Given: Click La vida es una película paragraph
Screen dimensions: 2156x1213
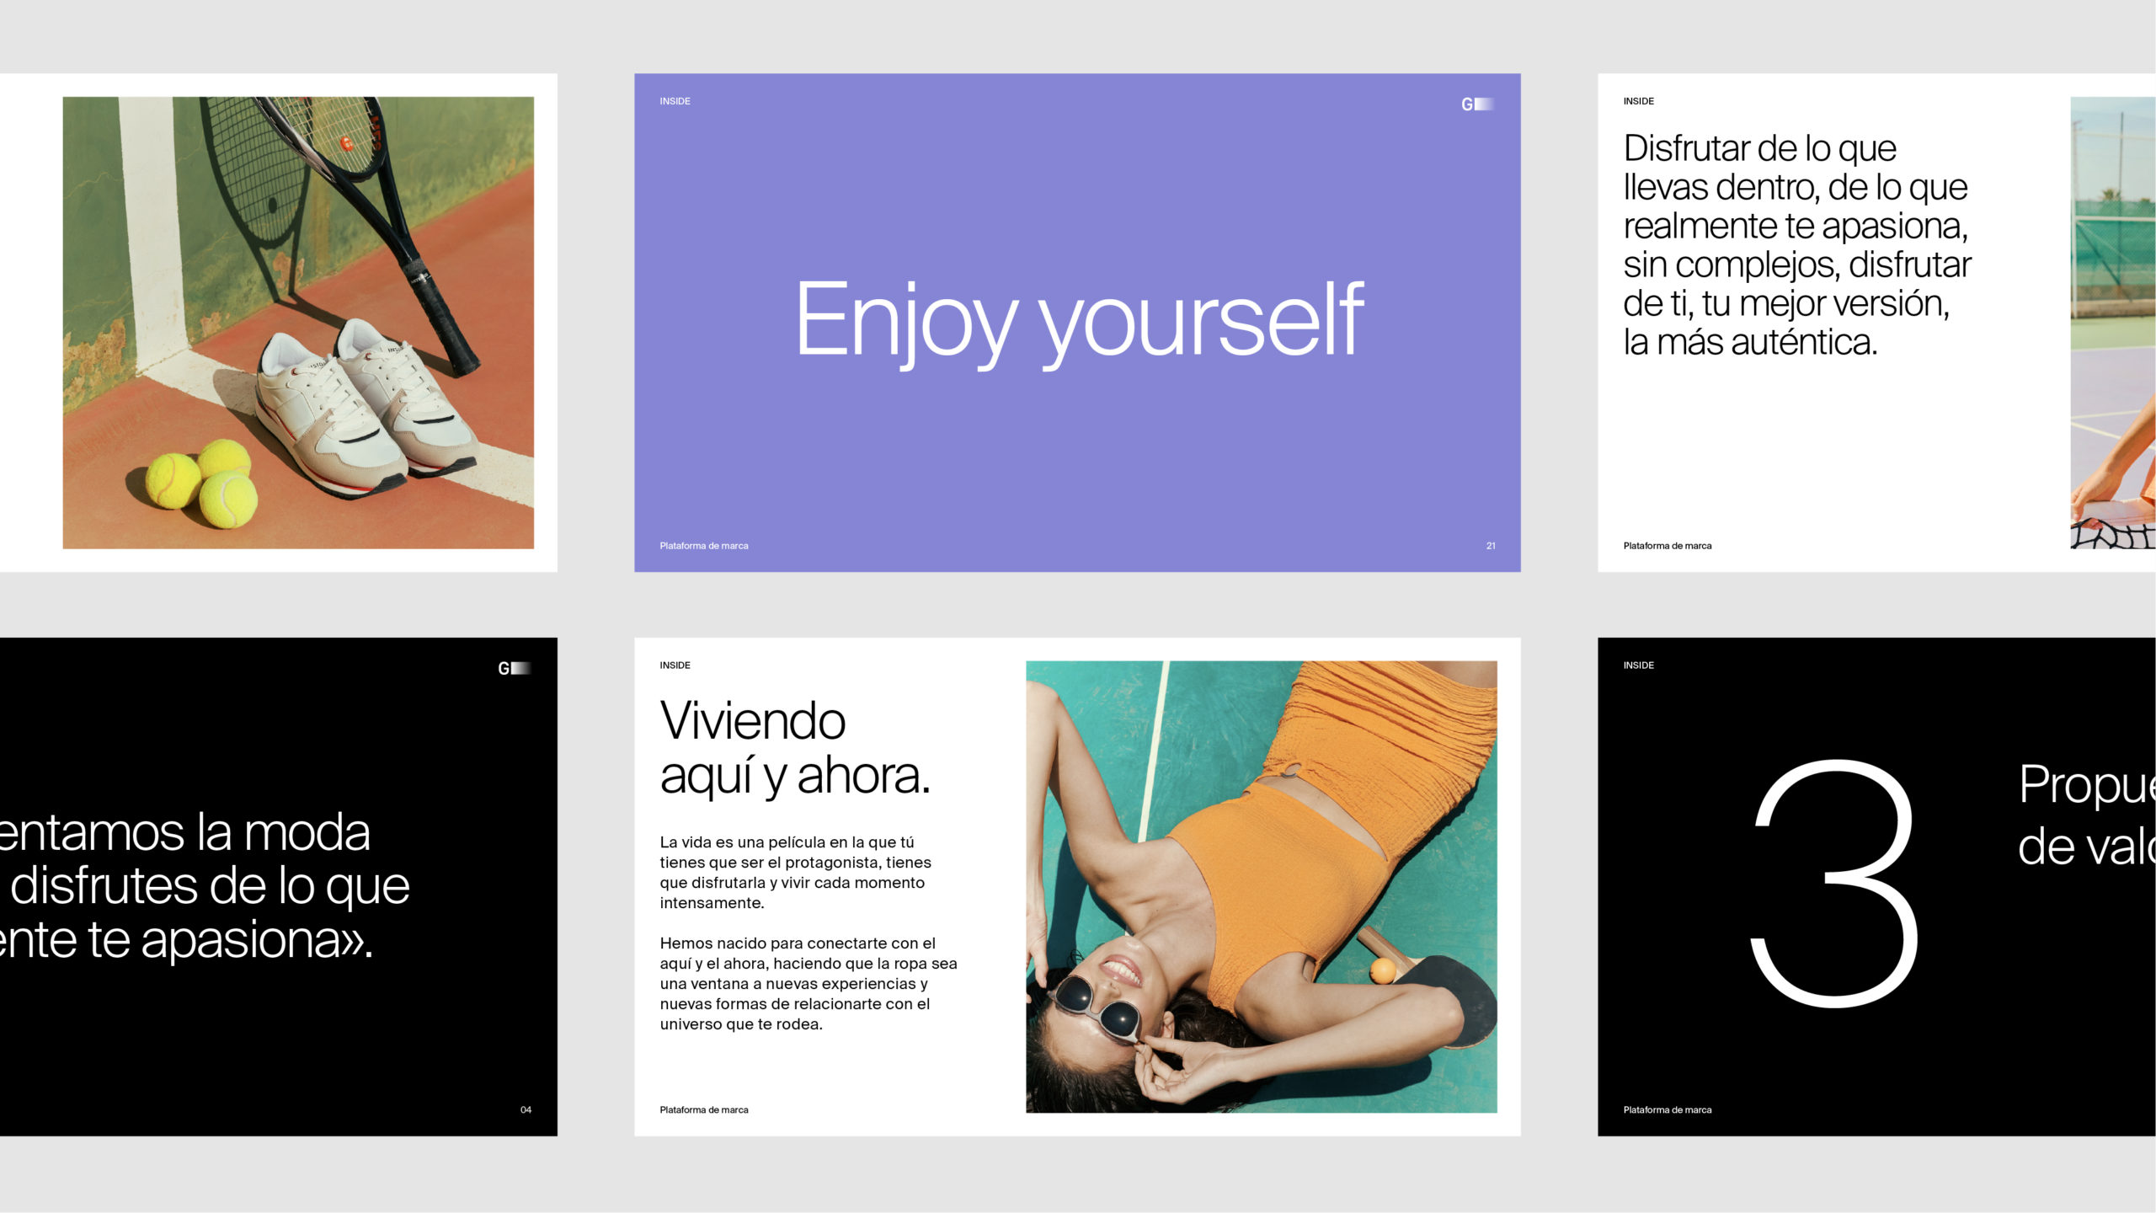Looking at the screenshot, I should 794,872.
